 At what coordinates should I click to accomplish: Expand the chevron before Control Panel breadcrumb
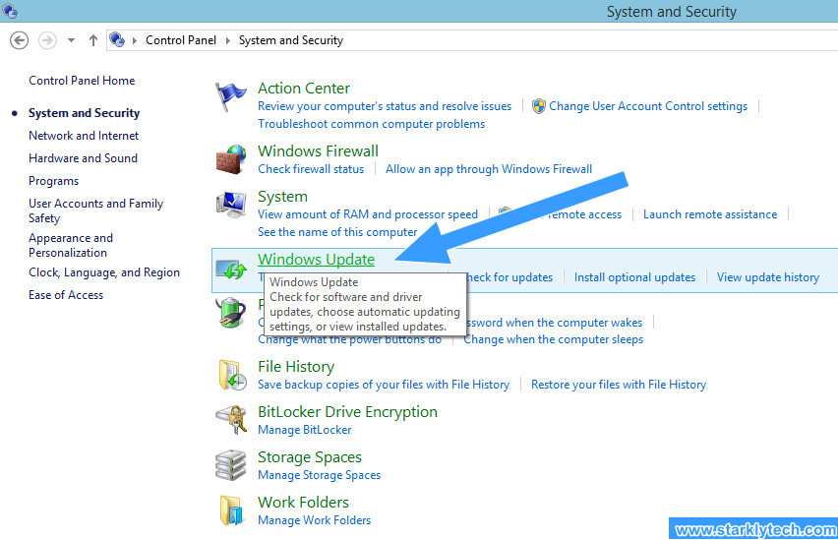point(135,40)
